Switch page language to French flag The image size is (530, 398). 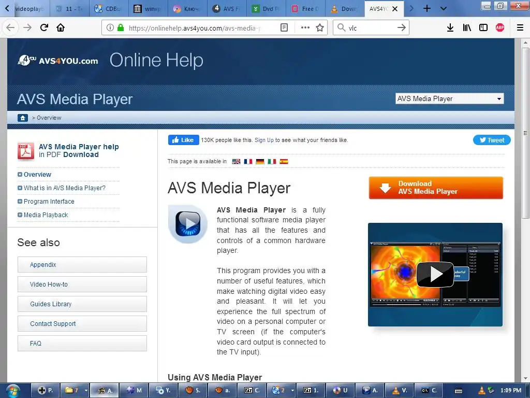248,162
